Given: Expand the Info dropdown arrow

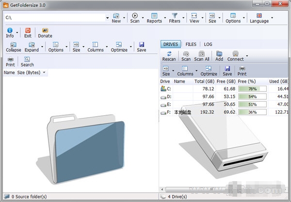Looking at the screenshot, I should (17, 32).
